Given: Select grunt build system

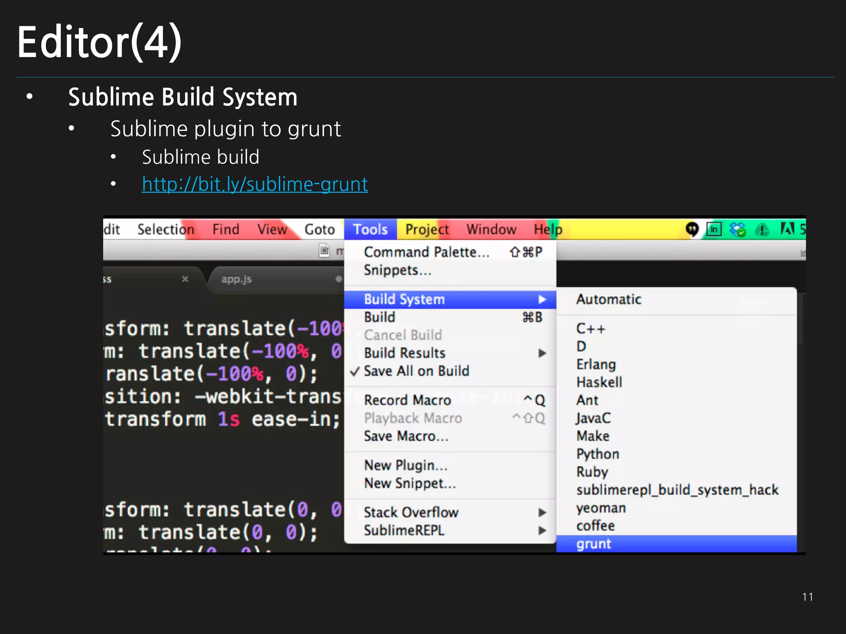Looking at the screenshot, I should (677, 544).
